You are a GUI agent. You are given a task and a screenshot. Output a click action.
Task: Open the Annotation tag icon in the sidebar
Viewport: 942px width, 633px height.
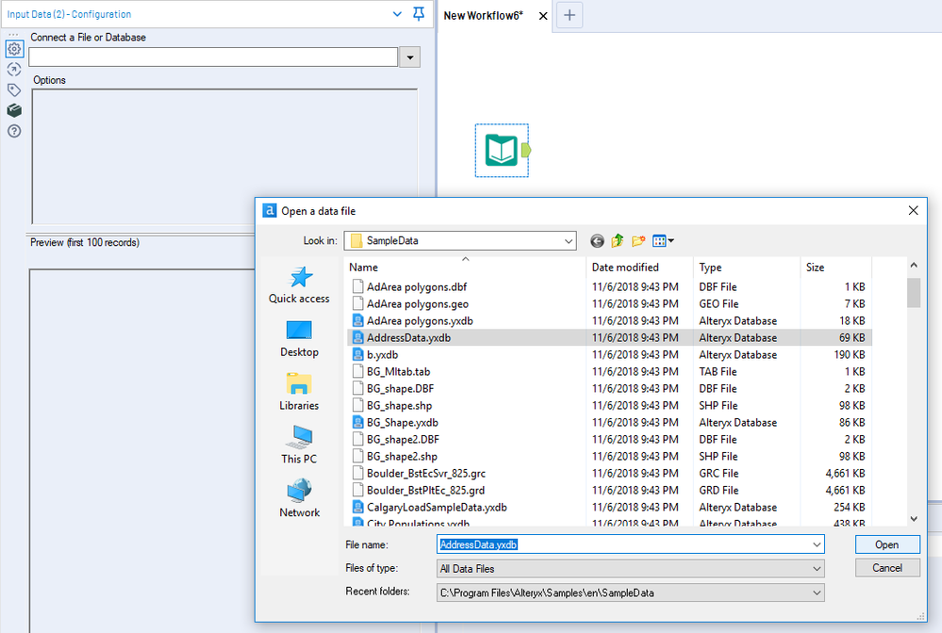click(14, 90)
